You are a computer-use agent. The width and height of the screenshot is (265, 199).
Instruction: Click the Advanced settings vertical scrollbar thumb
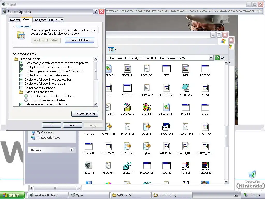click(96, 70)
